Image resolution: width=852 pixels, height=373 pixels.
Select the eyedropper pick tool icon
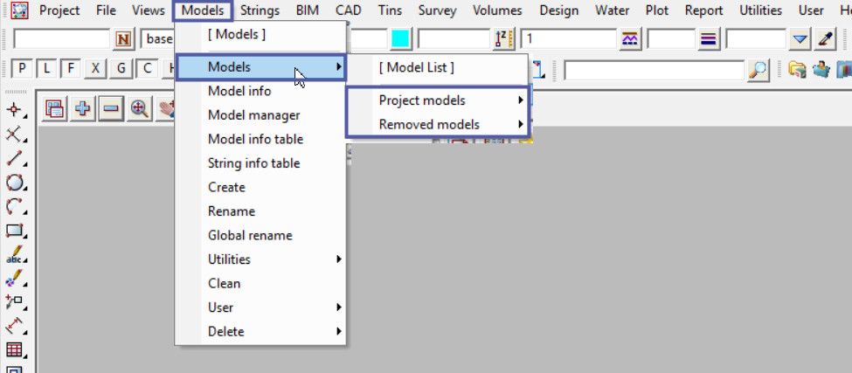pos(825,39)
